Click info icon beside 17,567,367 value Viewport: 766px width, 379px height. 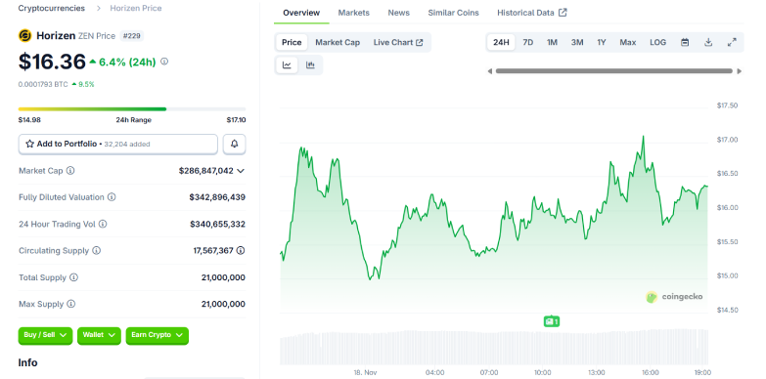(241, 251)
